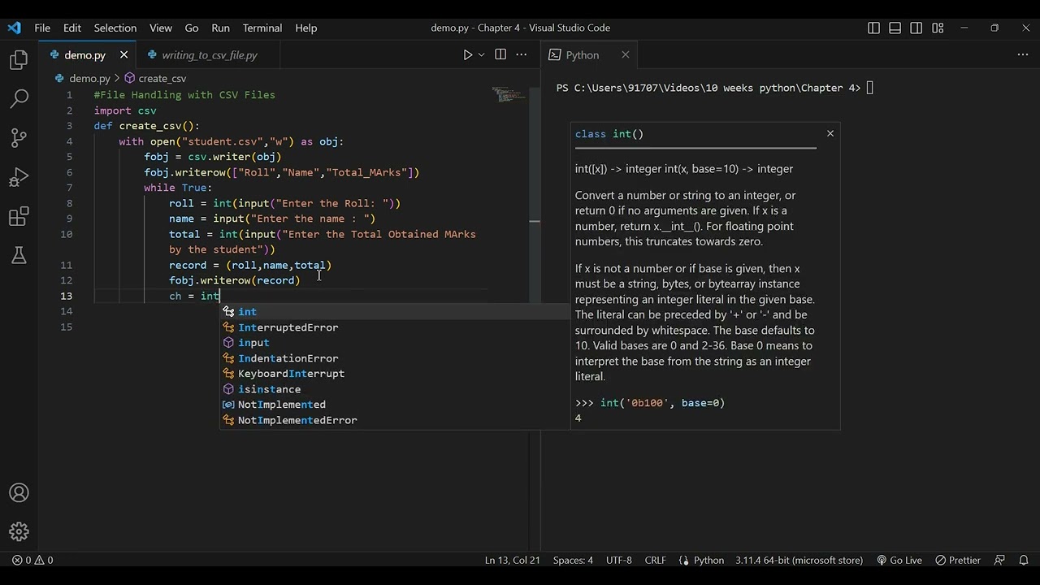Open the Explorer view in activity bar
The height and width of the screenshot is (585, 1040).
19,60
